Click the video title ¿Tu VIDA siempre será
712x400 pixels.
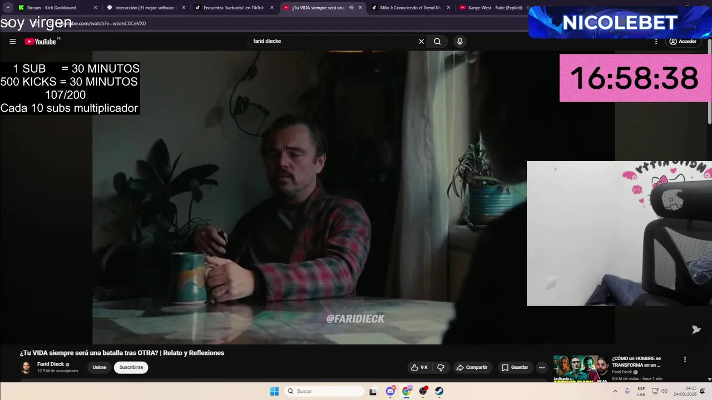click(122, 353)
